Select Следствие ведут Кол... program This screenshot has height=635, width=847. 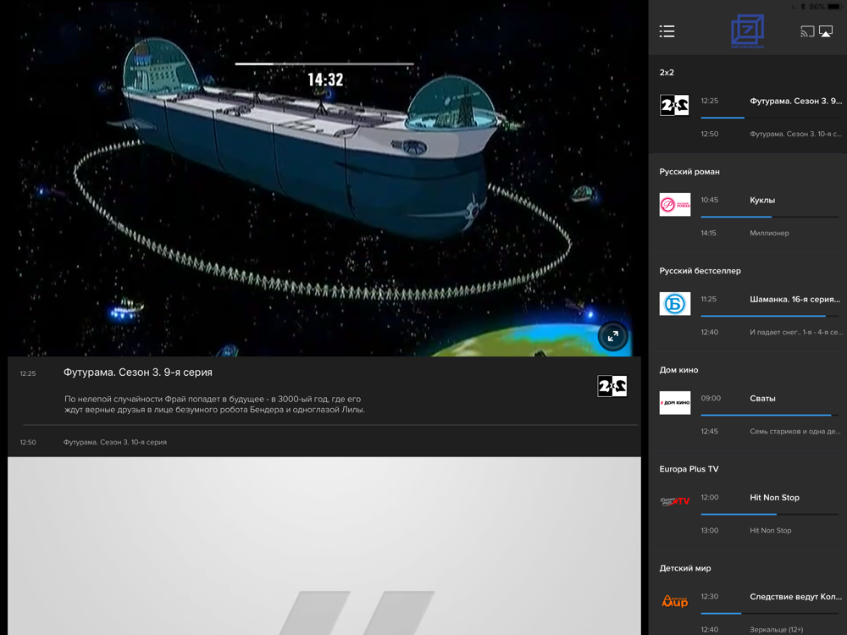click(795, 597)
